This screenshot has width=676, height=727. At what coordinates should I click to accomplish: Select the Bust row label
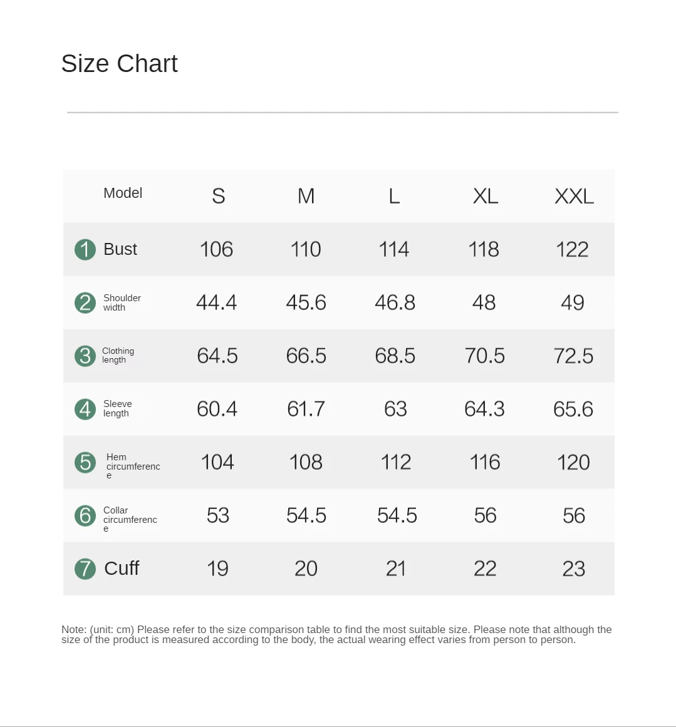click(120, 249)
